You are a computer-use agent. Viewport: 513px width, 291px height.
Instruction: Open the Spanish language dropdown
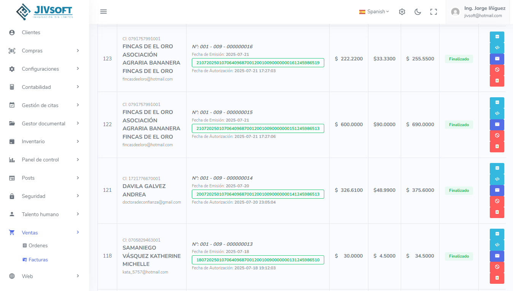pyautogui.click(x=374, y=12)
